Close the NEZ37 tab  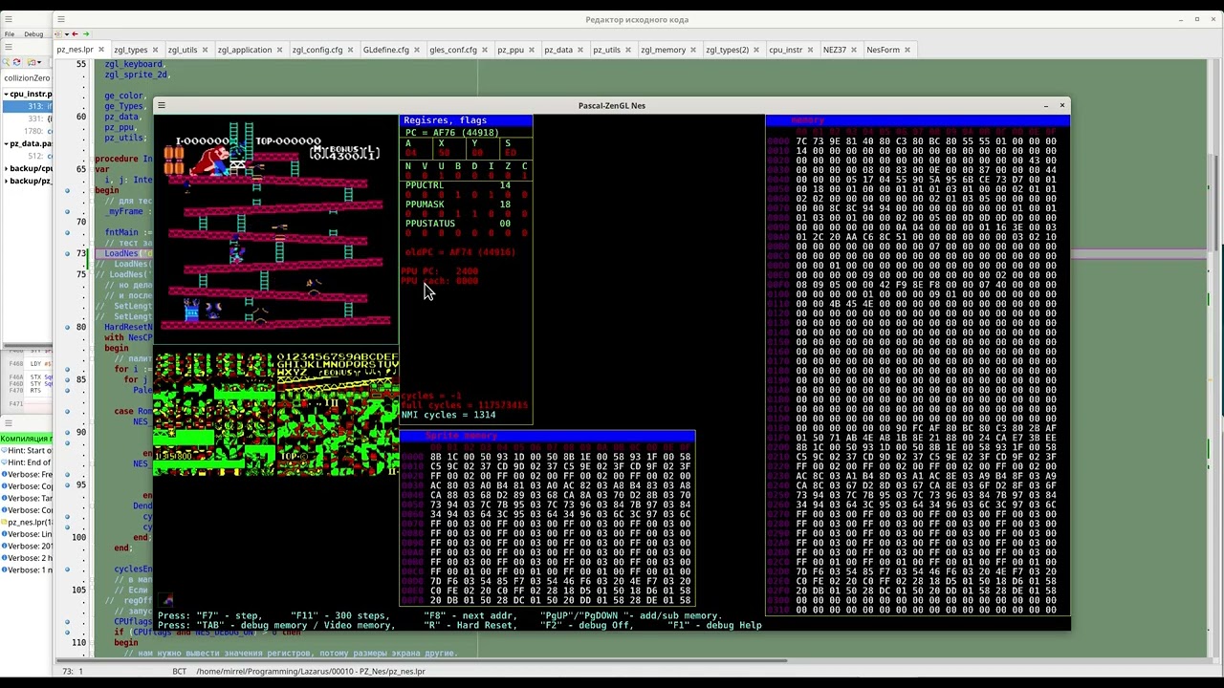click(854, 50)
